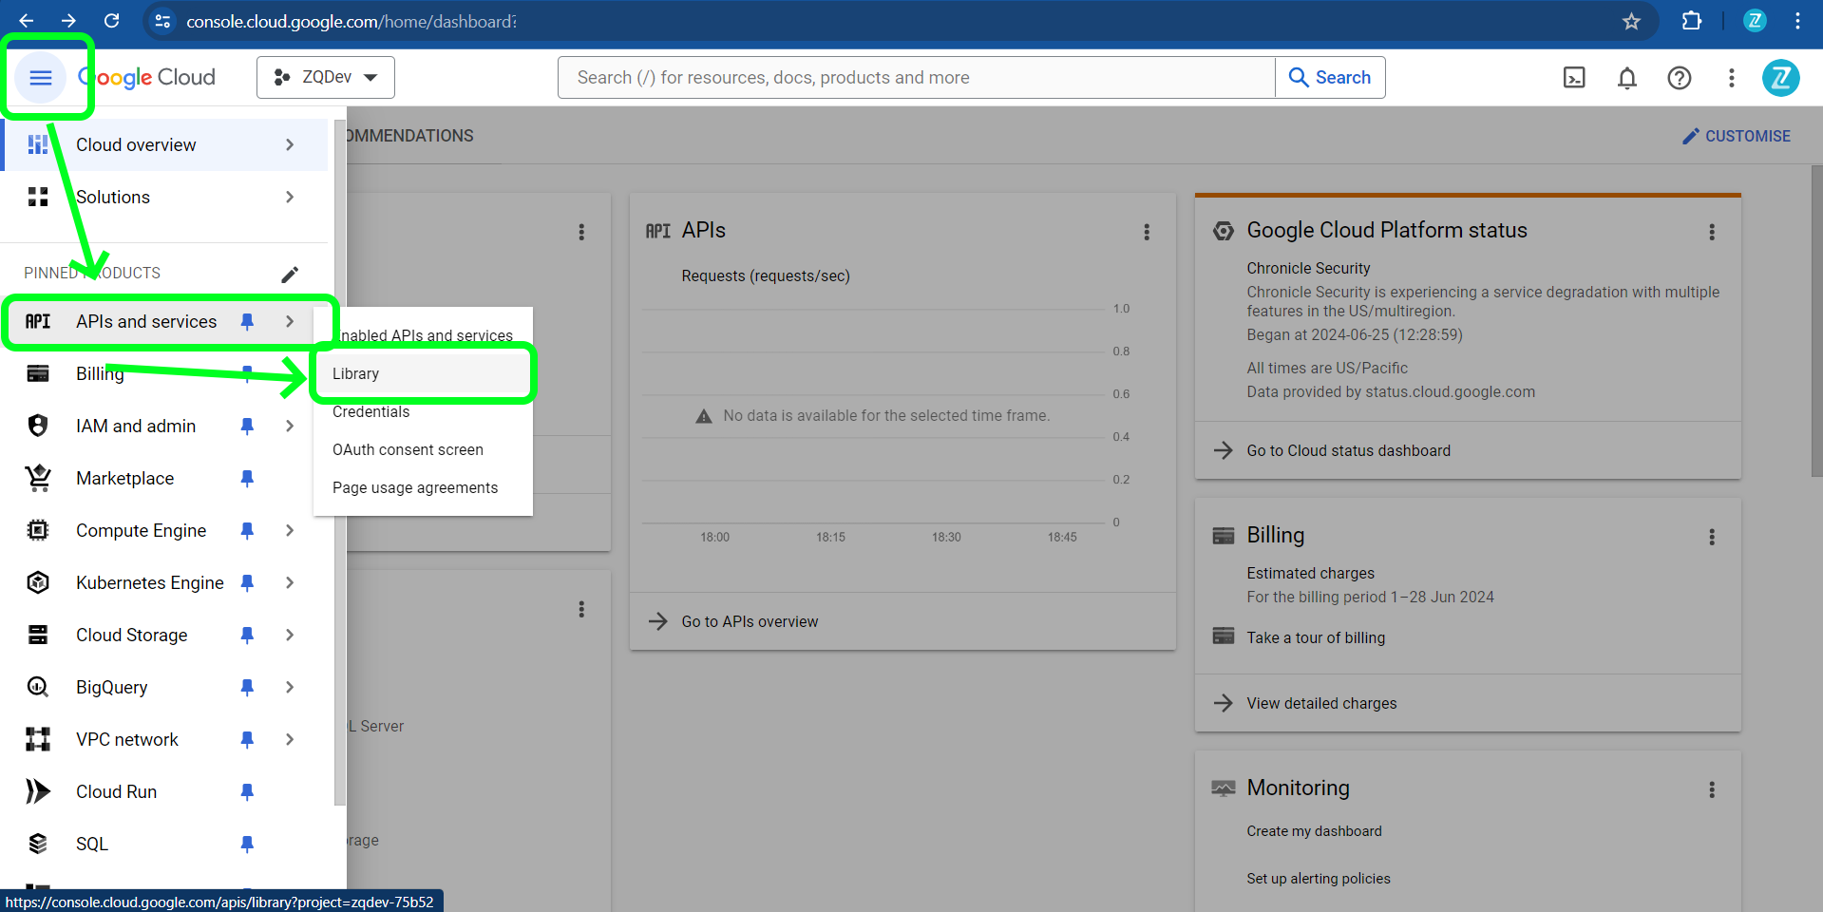This screenshot has width=1823, height=912.
Task: Open the Chrome three-dot menu
Action: tap(1797, 21)
